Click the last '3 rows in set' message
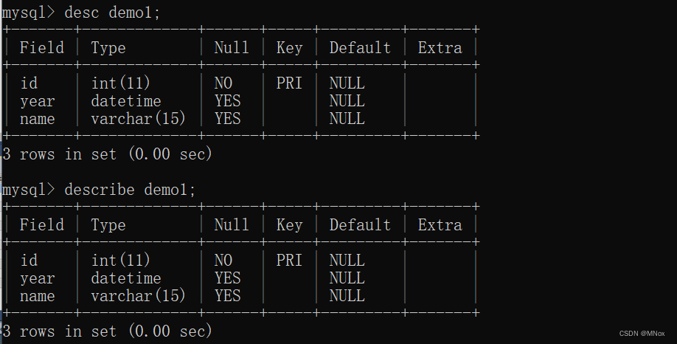 (x=107, y=331)
